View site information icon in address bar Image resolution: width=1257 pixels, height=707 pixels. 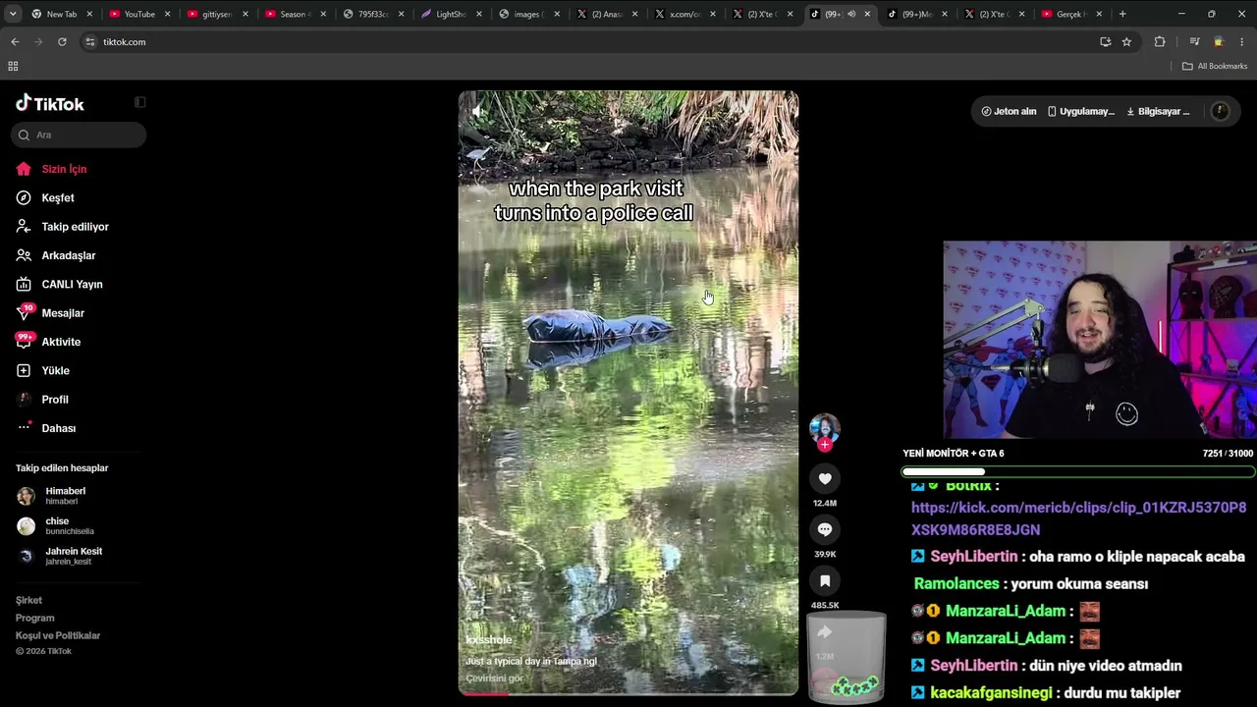pyautogui.click(x=90, y=42)
